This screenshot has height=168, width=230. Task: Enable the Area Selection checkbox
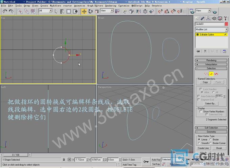(x=199, y=96)
